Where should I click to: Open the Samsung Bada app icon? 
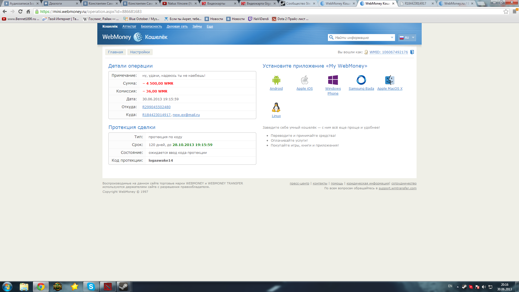(361, 80)
